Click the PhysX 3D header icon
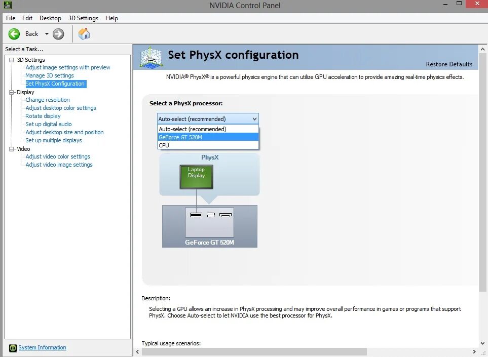Screen dimensions: 488x357 coord(151,57)
